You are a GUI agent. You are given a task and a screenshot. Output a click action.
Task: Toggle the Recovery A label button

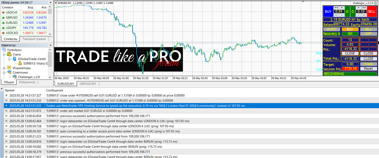pyautogui.click(x=331, y=34)
